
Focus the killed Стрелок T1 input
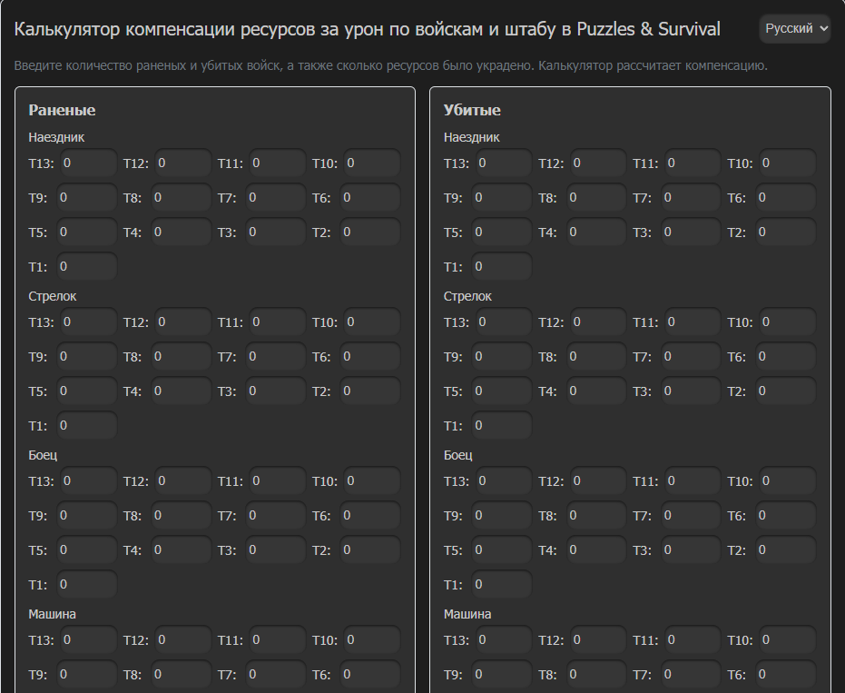(502, 426)
